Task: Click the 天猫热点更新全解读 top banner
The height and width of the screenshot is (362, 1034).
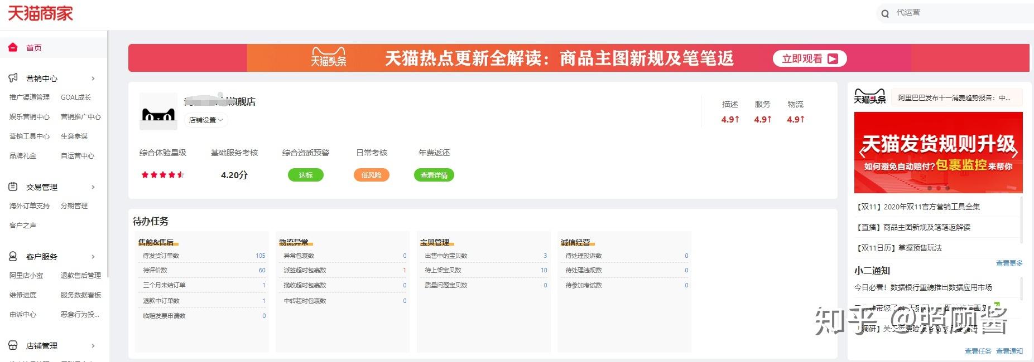Action: click(579, 58)
